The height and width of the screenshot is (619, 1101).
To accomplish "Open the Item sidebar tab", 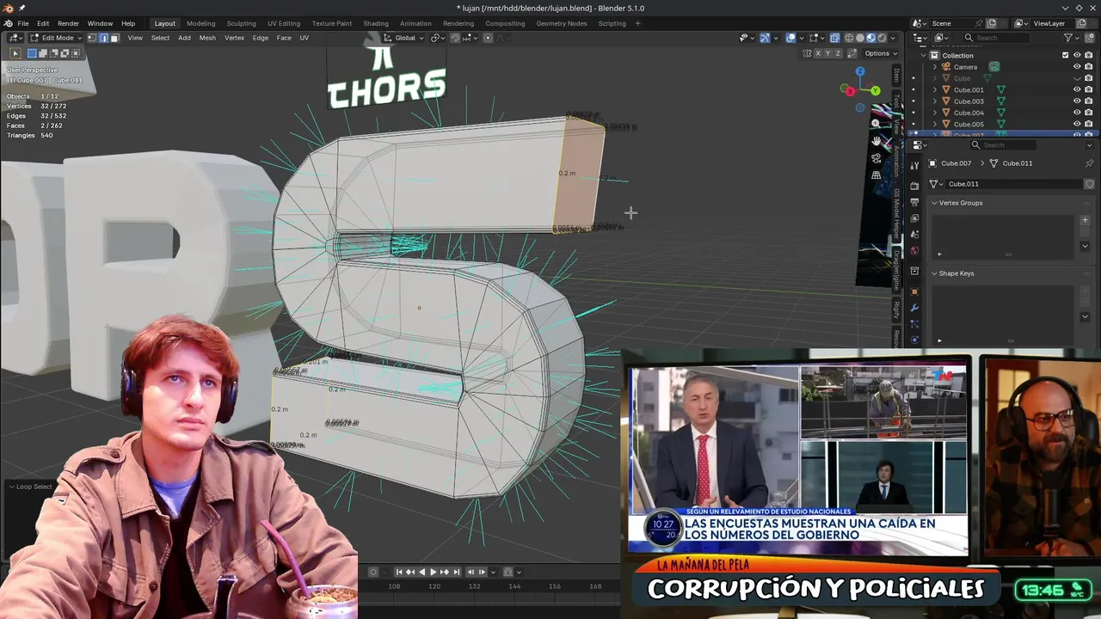I will click(x=896, y=76).
